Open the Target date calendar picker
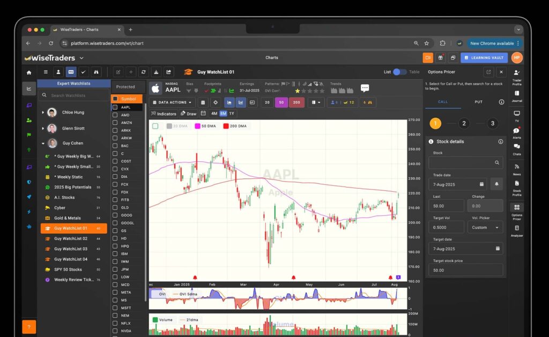 click(498, 249)
